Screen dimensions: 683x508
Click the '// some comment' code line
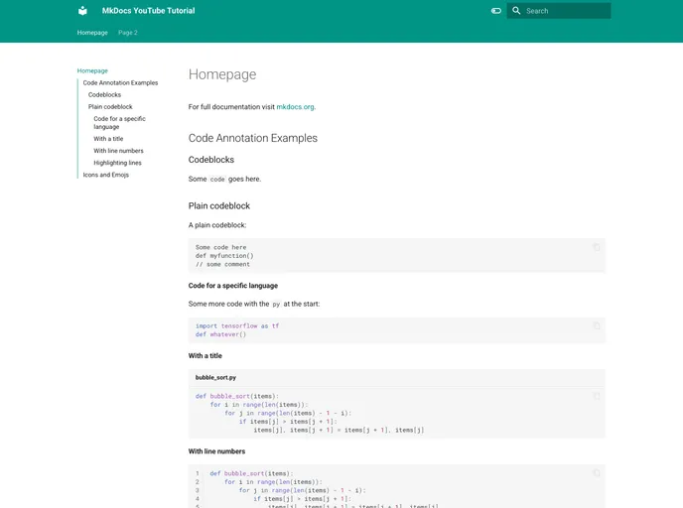point(222,264)
